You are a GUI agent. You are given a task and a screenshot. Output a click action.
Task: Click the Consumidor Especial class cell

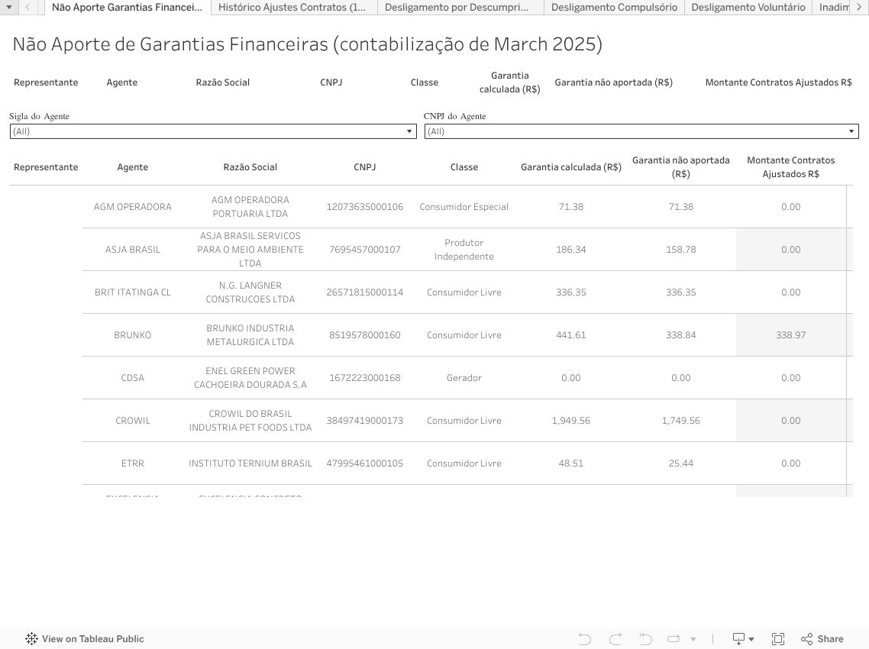[x=464, y=207]
